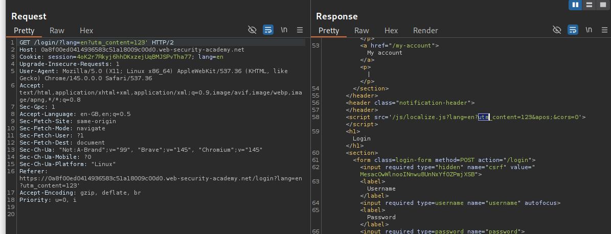Select the side-by-side layout icon
The image size is (611, 234).
click(576, 5)
